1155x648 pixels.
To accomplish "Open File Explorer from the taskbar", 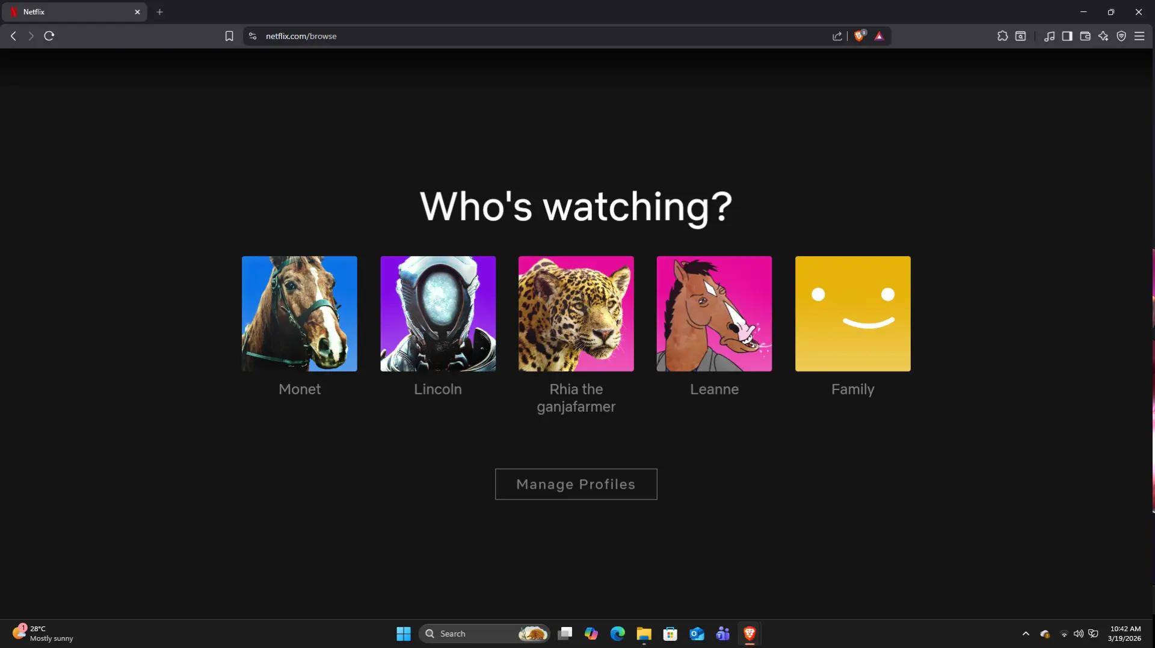I will click(644, 634).
